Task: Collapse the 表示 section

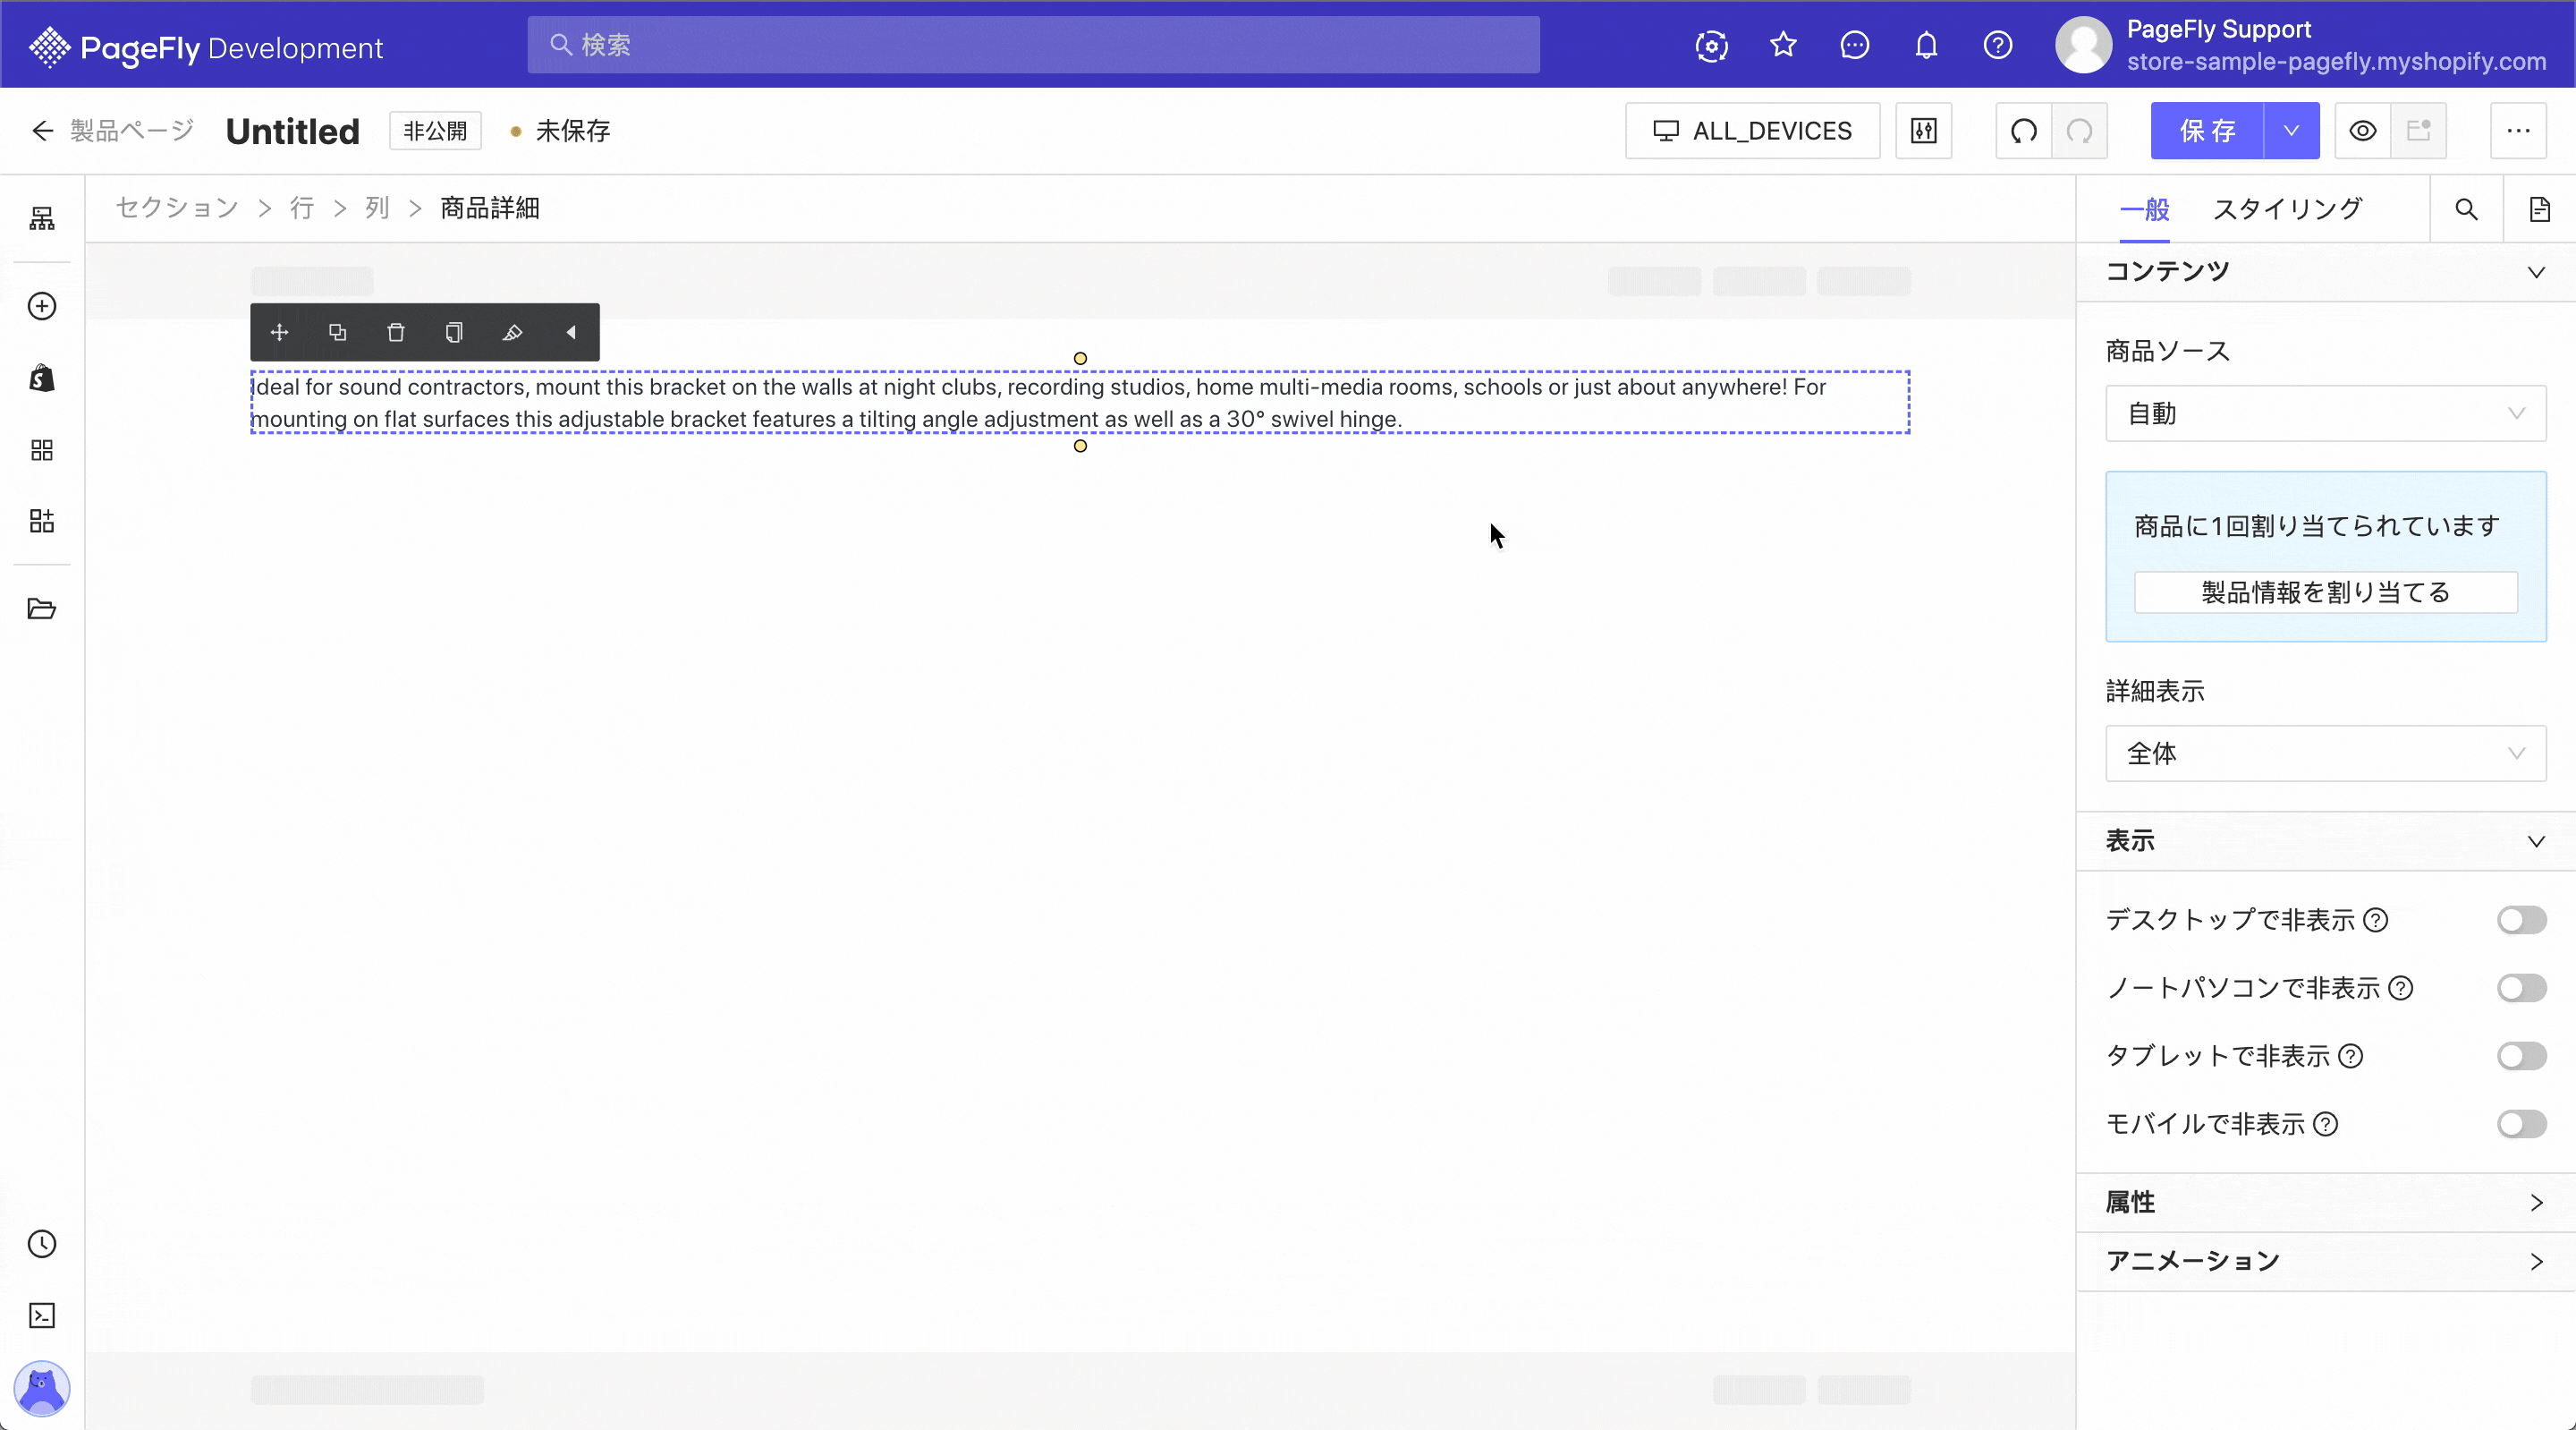Action: 2326,840
